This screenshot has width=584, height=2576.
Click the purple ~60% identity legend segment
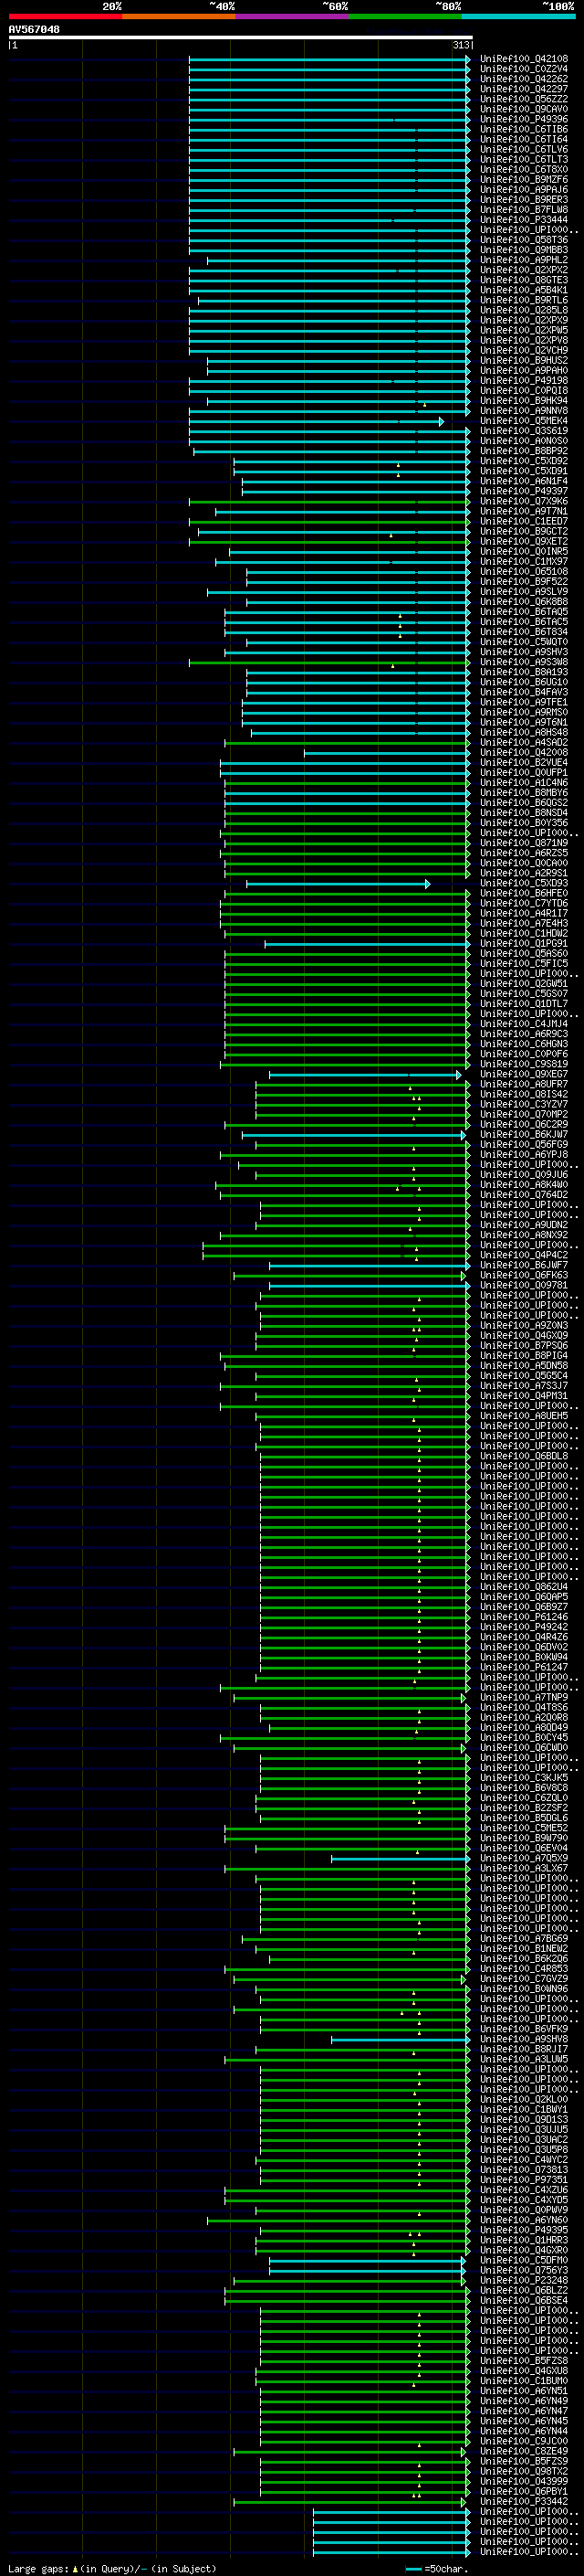point(293,16)
